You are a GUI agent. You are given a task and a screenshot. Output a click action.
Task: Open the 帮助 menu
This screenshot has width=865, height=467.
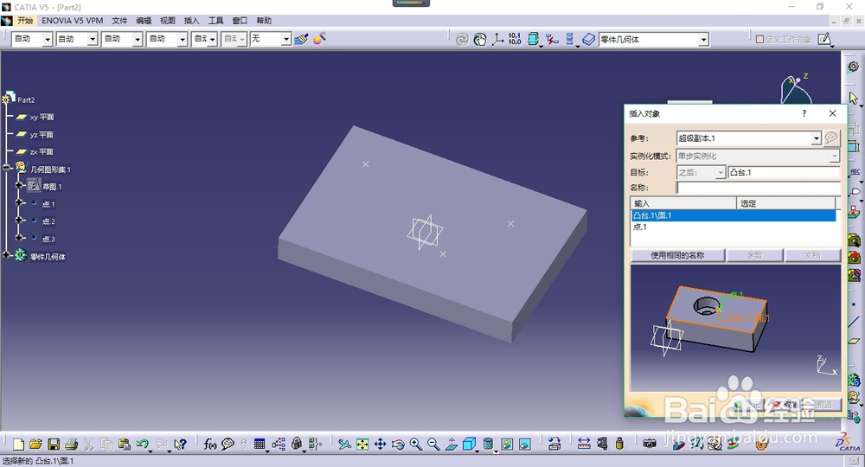264,21
